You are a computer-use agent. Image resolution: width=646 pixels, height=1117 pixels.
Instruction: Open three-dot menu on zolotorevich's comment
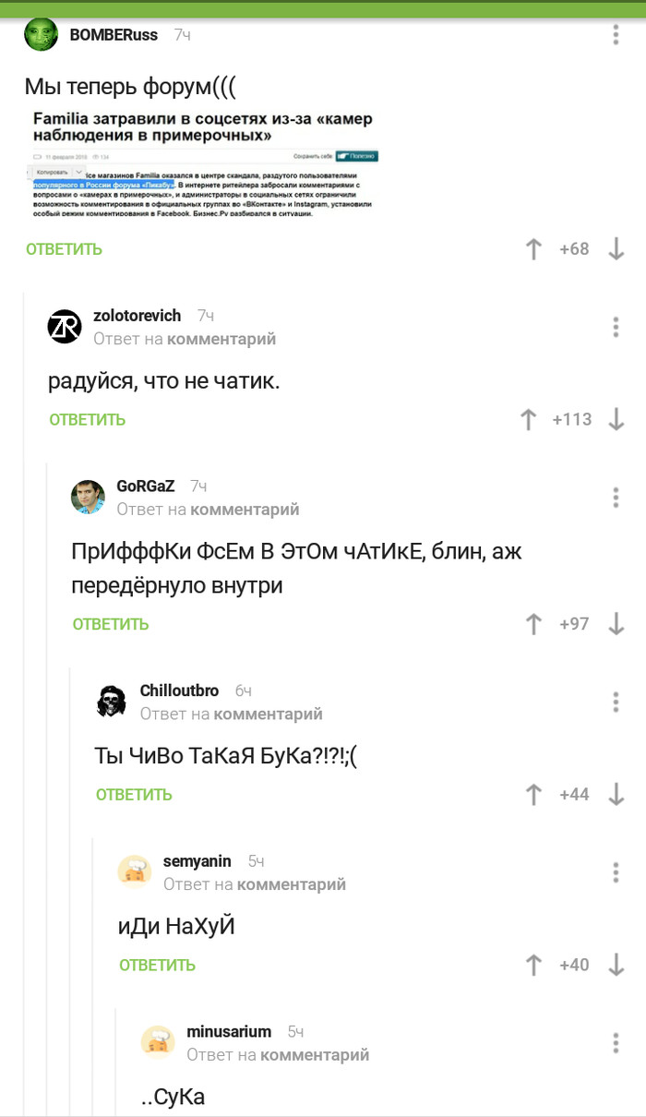pyautogui.click(x=616, y=327)
